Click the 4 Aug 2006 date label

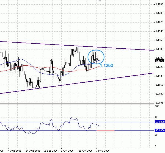pos(15,151)
